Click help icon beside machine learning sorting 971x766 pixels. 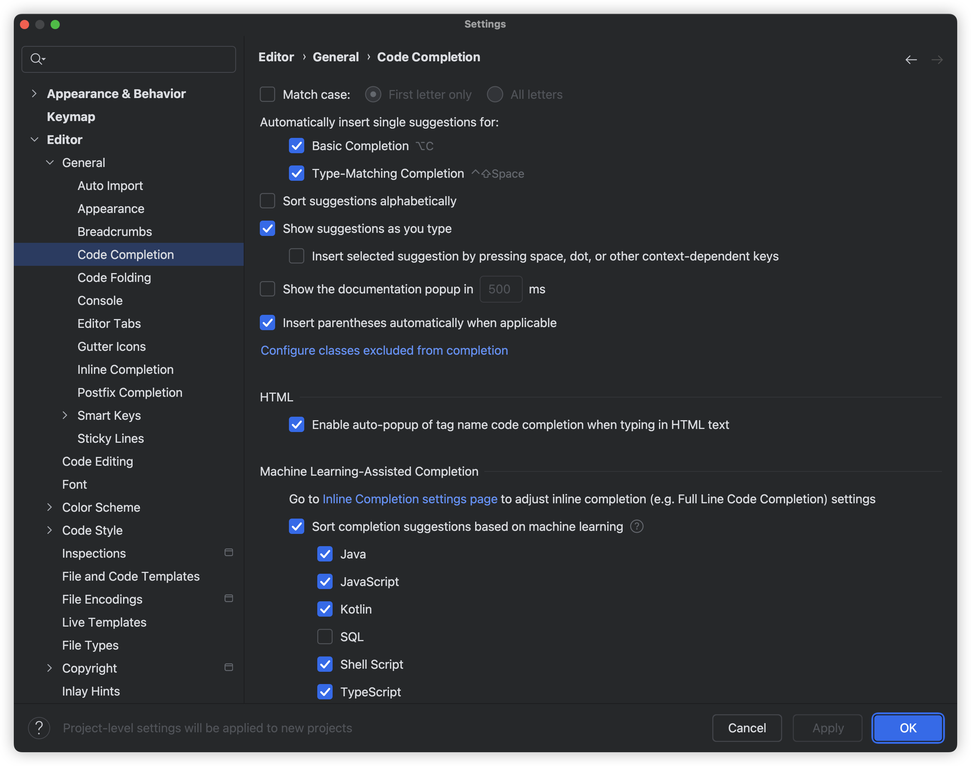(636, 526)
